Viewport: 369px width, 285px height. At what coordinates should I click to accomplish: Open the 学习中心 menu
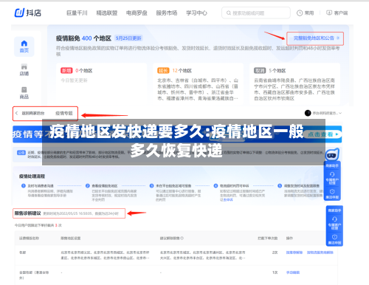click(x=196, y=13)
